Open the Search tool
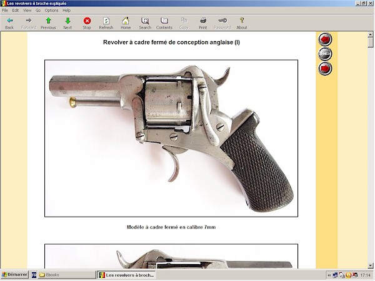Image resolution: width=375 pixels, height=281 pixels. coord(145,23)
